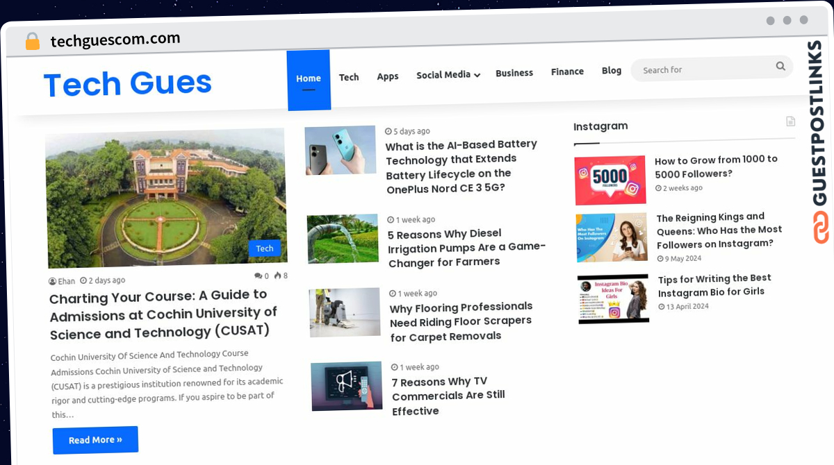Image resolution: width=834 pixels, height=465 pixels.
Task: Click the author avatar icon next to Ehan
Action: pos(52,281)
